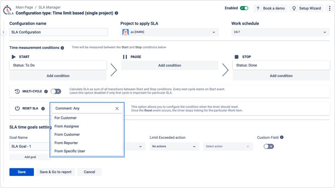Select From Assignee in the list
The height and width of the screenshot is (188, 335).
[67, 126]
